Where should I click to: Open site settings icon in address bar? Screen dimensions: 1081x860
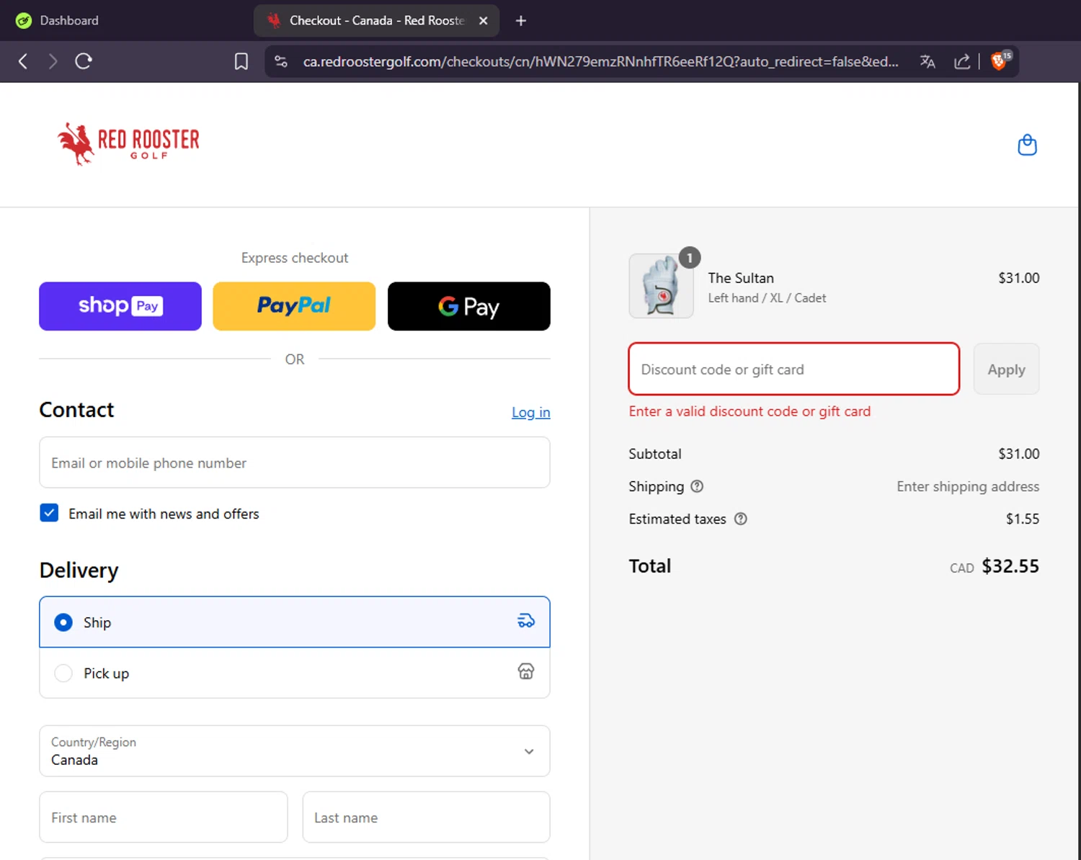pos(281,62)
